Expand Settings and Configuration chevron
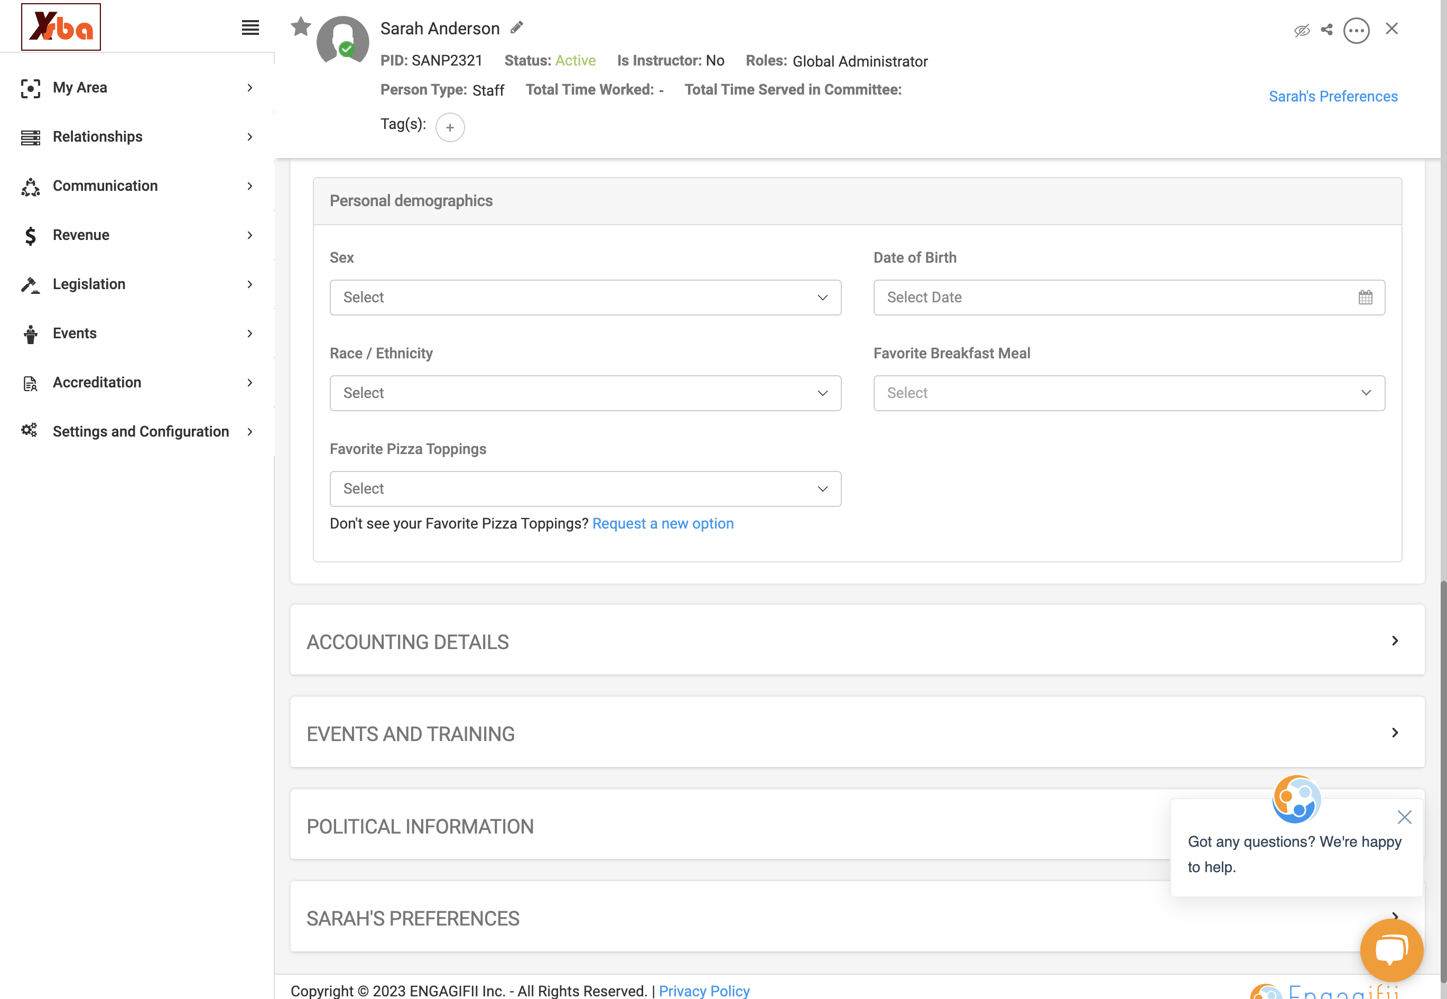Screen dimensions: 1447x999 click(x=250, y=432)
